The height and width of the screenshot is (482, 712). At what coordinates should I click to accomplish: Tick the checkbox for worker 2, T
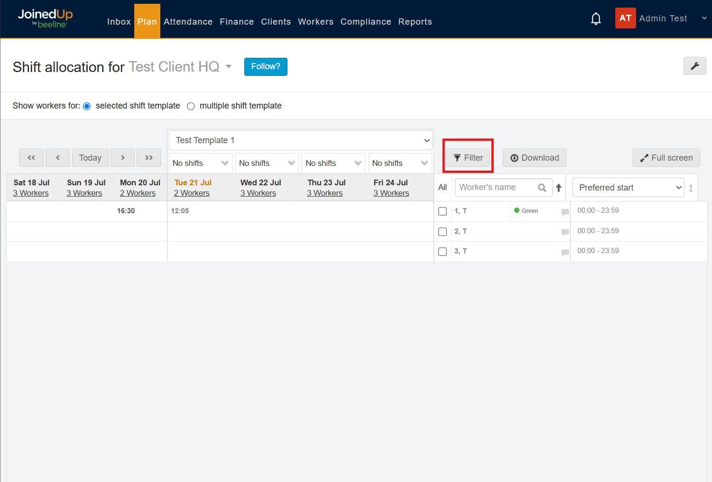443,232
